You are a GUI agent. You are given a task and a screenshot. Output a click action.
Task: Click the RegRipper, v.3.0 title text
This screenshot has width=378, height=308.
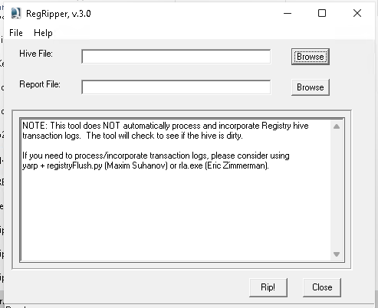pyautogui.click(x=58, y=14)
